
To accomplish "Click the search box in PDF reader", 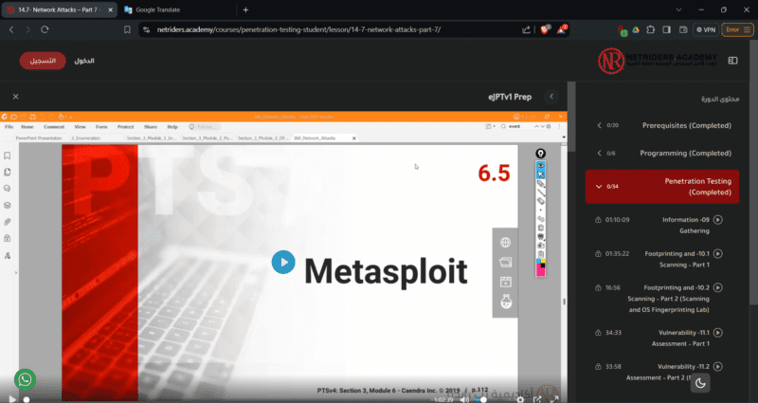I will (x=520, y=126).
